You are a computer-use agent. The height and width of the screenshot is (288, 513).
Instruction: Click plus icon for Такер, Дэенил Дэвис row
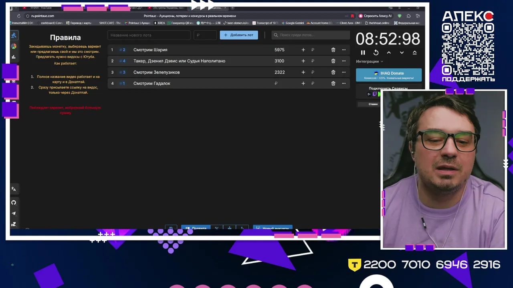pos(303,61)
